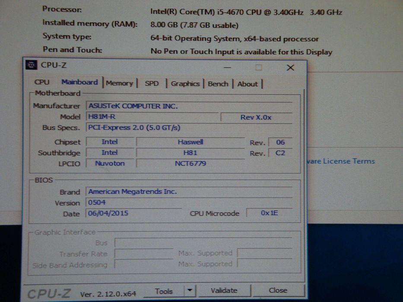The height and width of the screenshot is (302, 403).
Task: Click the Validate button
Action: pyautogui.click(x=224, y=290)
